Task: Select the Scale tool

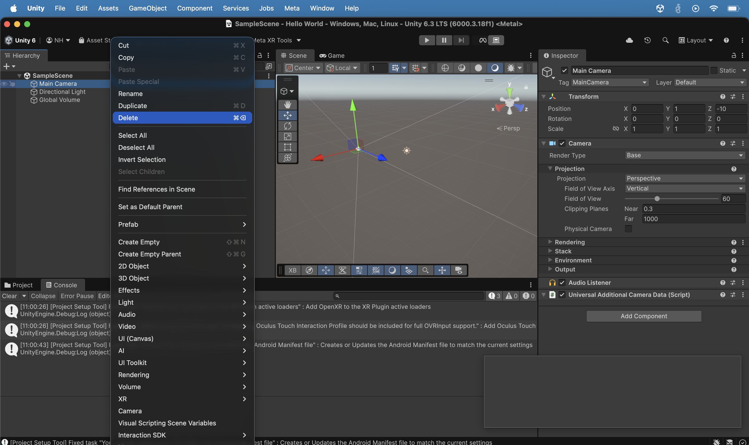Action: [288, 137]
